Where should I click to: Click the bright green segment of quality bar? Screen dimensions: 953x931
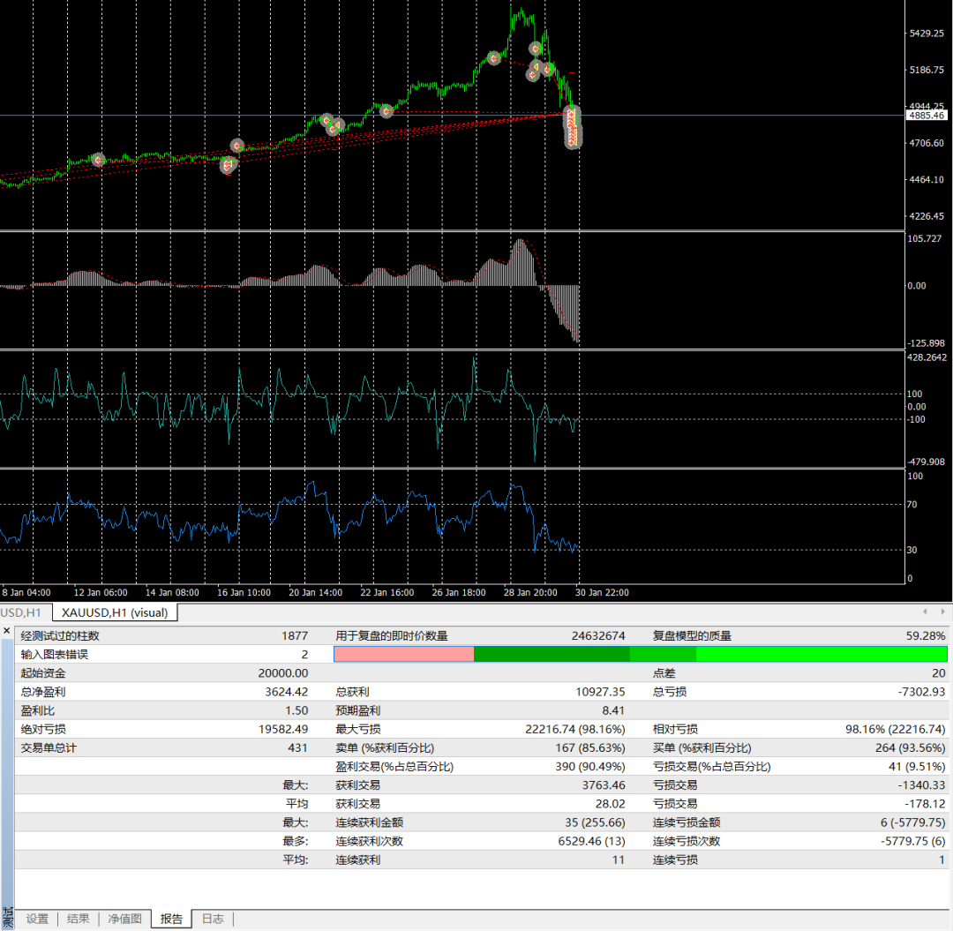point(822,654)
